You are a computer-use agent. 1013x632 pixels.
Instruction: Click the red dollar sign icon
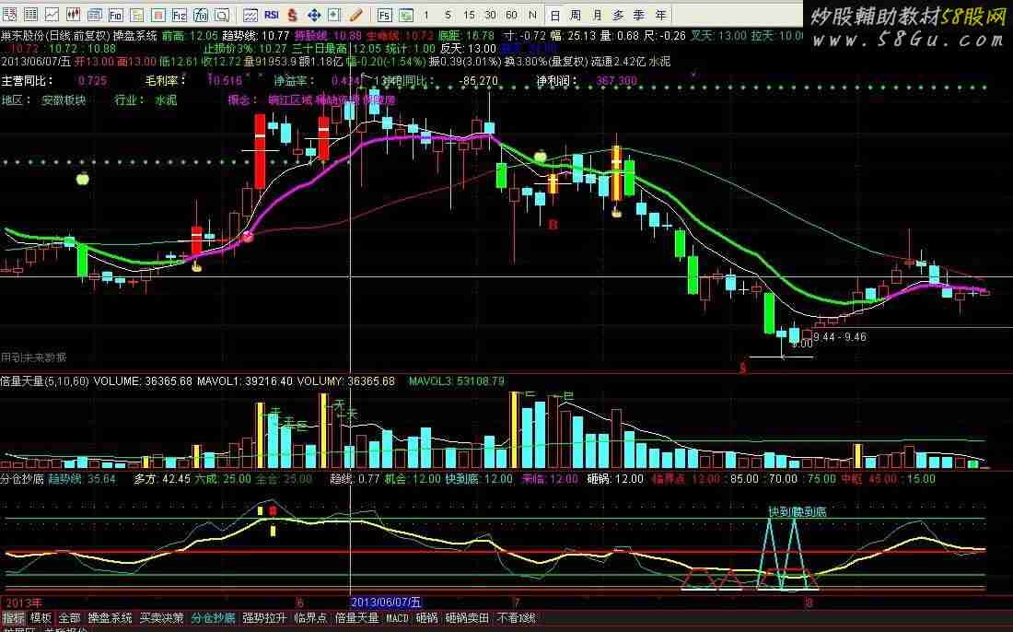[x=293, y=14]
